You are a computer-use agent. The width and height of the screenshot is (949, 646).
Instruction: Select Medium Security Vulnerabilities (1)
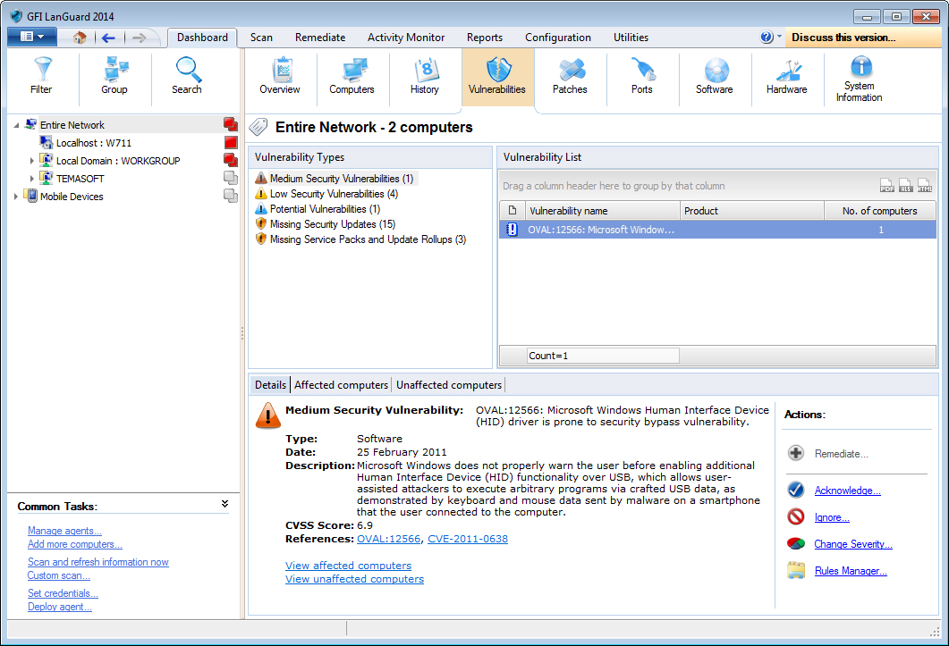pos(342,179)
